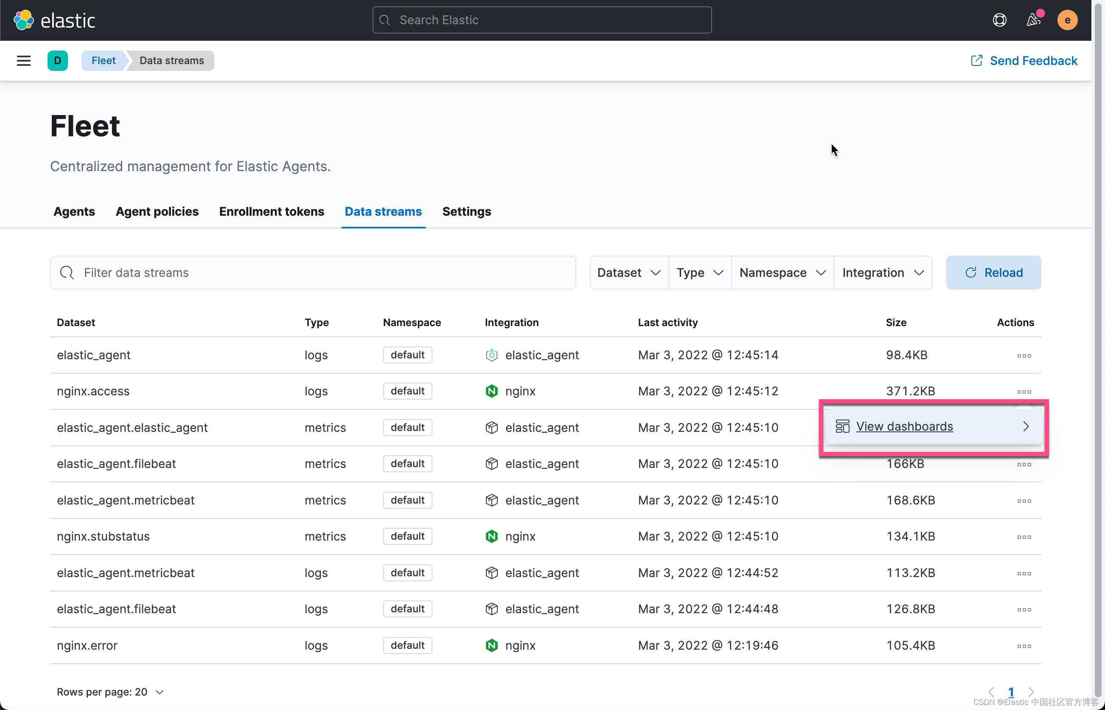Open the hamburger navigation menu
The image size is (1105, 710).
point(23,60)
